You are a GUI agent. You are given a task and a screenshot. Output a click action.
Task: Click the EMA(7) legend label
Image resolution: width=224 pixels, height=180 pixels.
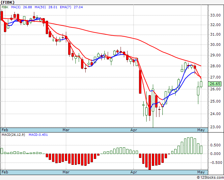(66, 7)
